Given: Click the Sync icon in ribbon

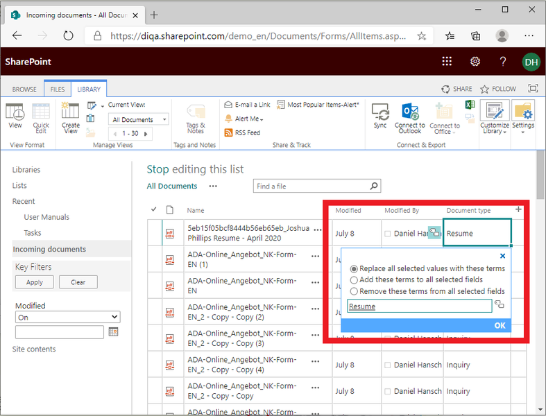Looking at the screenshot, I should (x=379, y=112).
